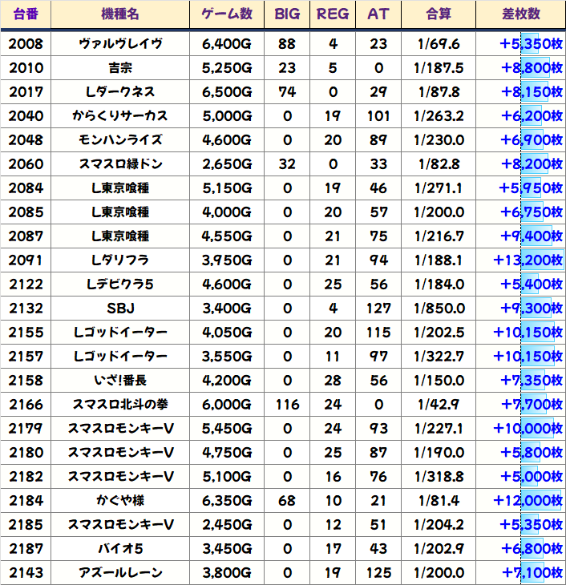Select the モンハンライズ machine name

(120, 140)
